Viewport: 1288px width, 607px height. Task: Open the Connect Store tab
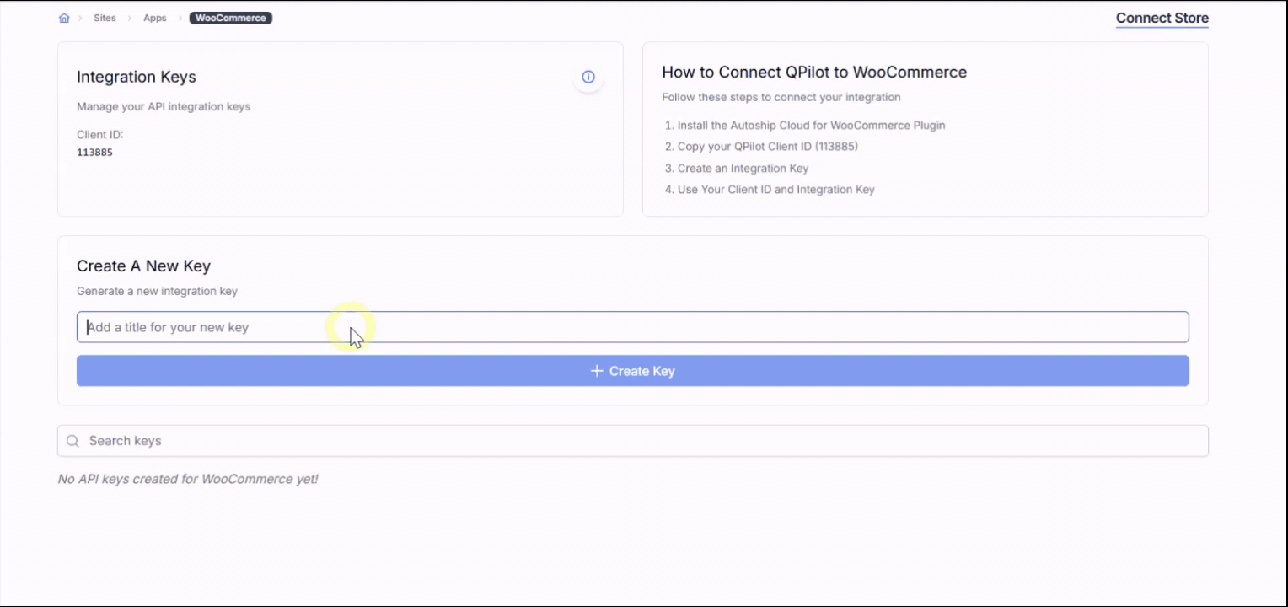pos(1162,18)
